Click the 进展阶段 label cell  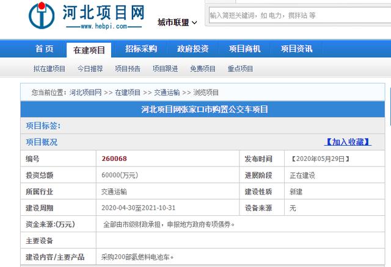tap(262, 175)
